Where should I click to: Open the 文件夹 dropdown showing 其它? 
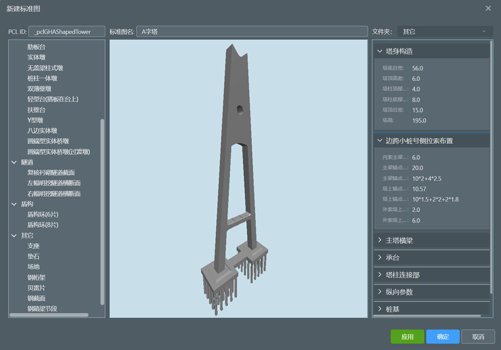coord(445,32)
